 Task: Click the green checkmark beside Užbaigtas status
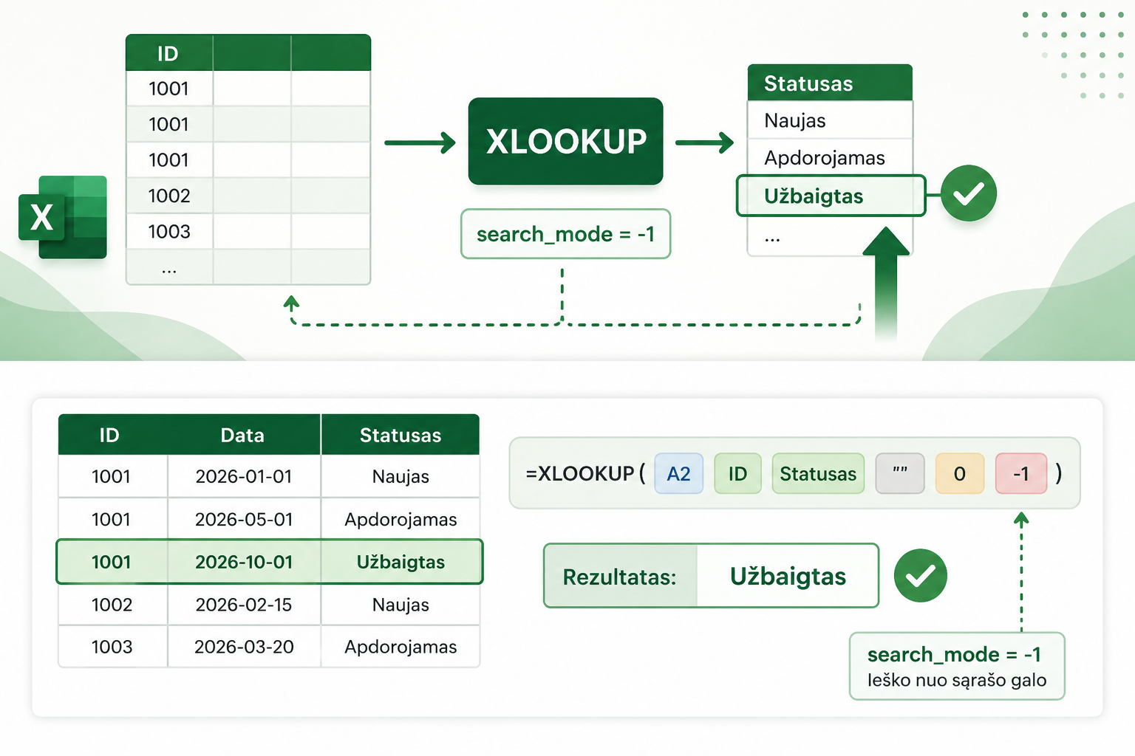969,193
